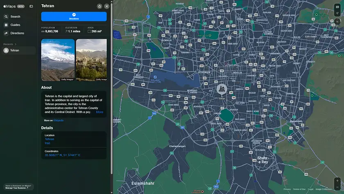344x194 pixels.
Task: Click the Mehrabad Airport icon
Action: 155,77
